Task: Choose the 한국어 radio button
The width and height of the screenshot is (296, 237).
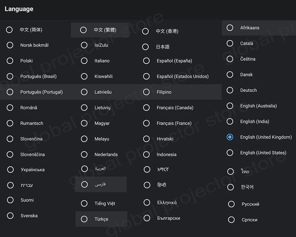Action: pyautogui.click(x=231, y=187)
